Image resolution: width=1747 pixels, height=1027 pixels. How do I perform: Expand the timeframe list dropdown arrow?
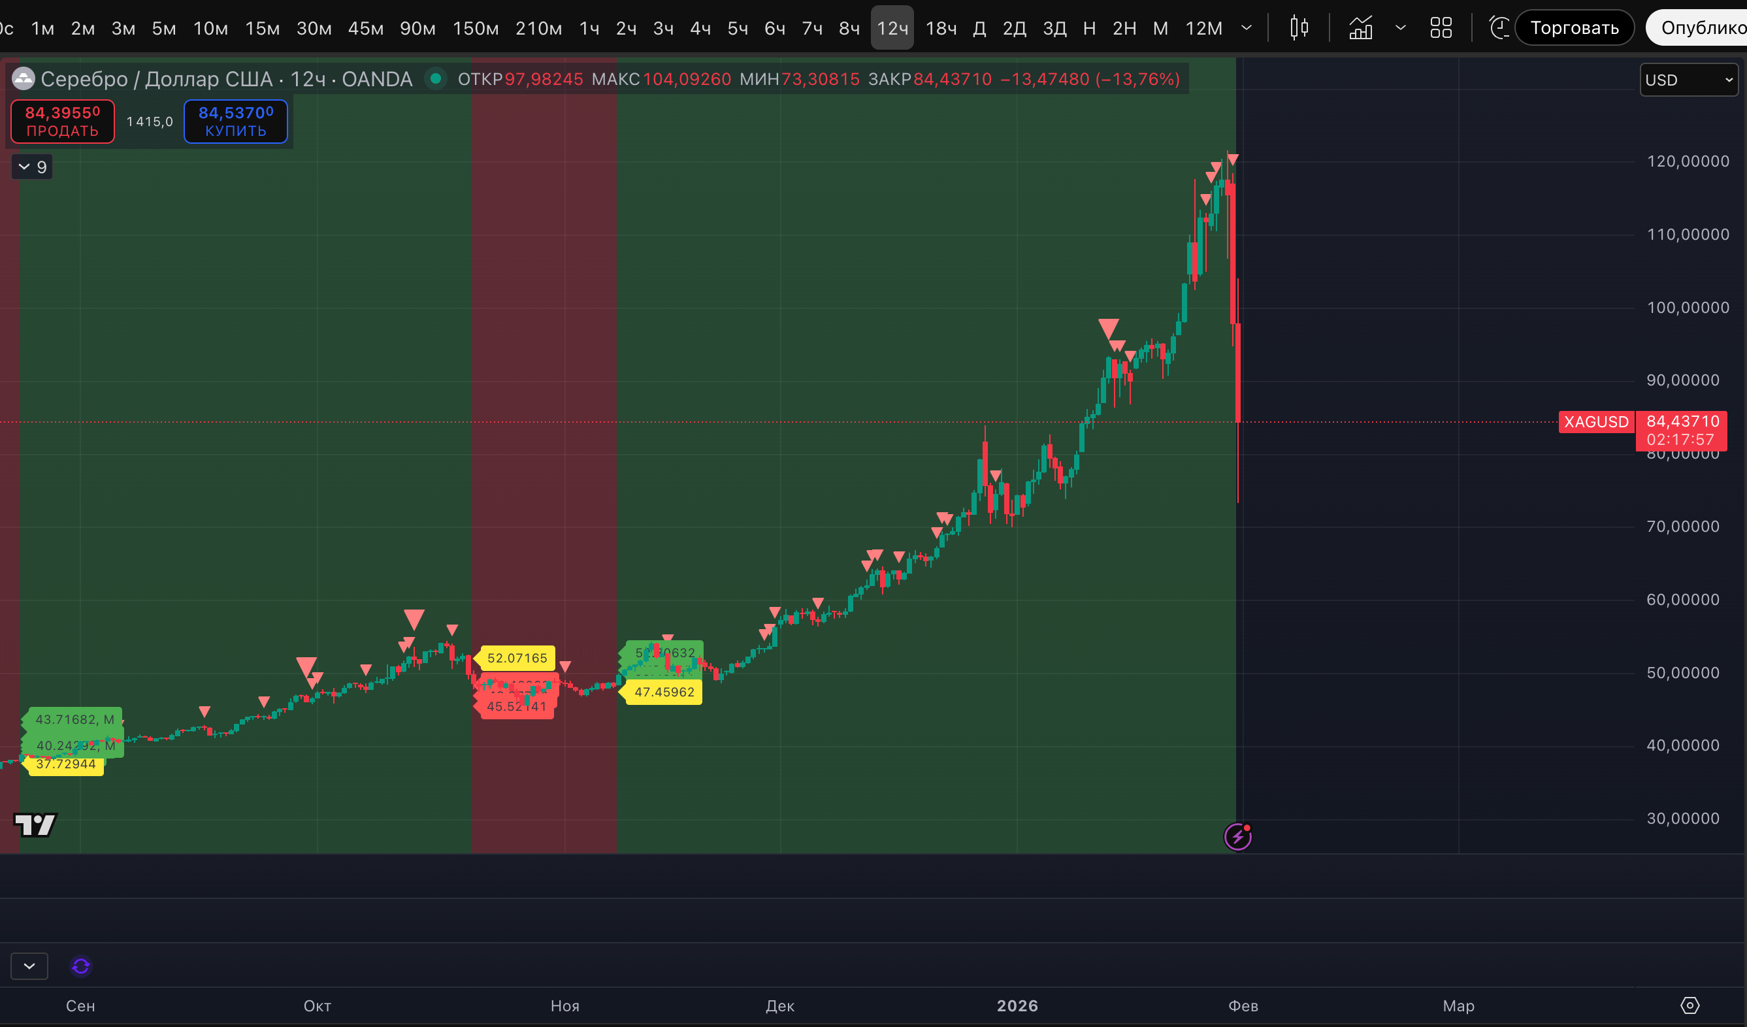tap(1246, 27)
